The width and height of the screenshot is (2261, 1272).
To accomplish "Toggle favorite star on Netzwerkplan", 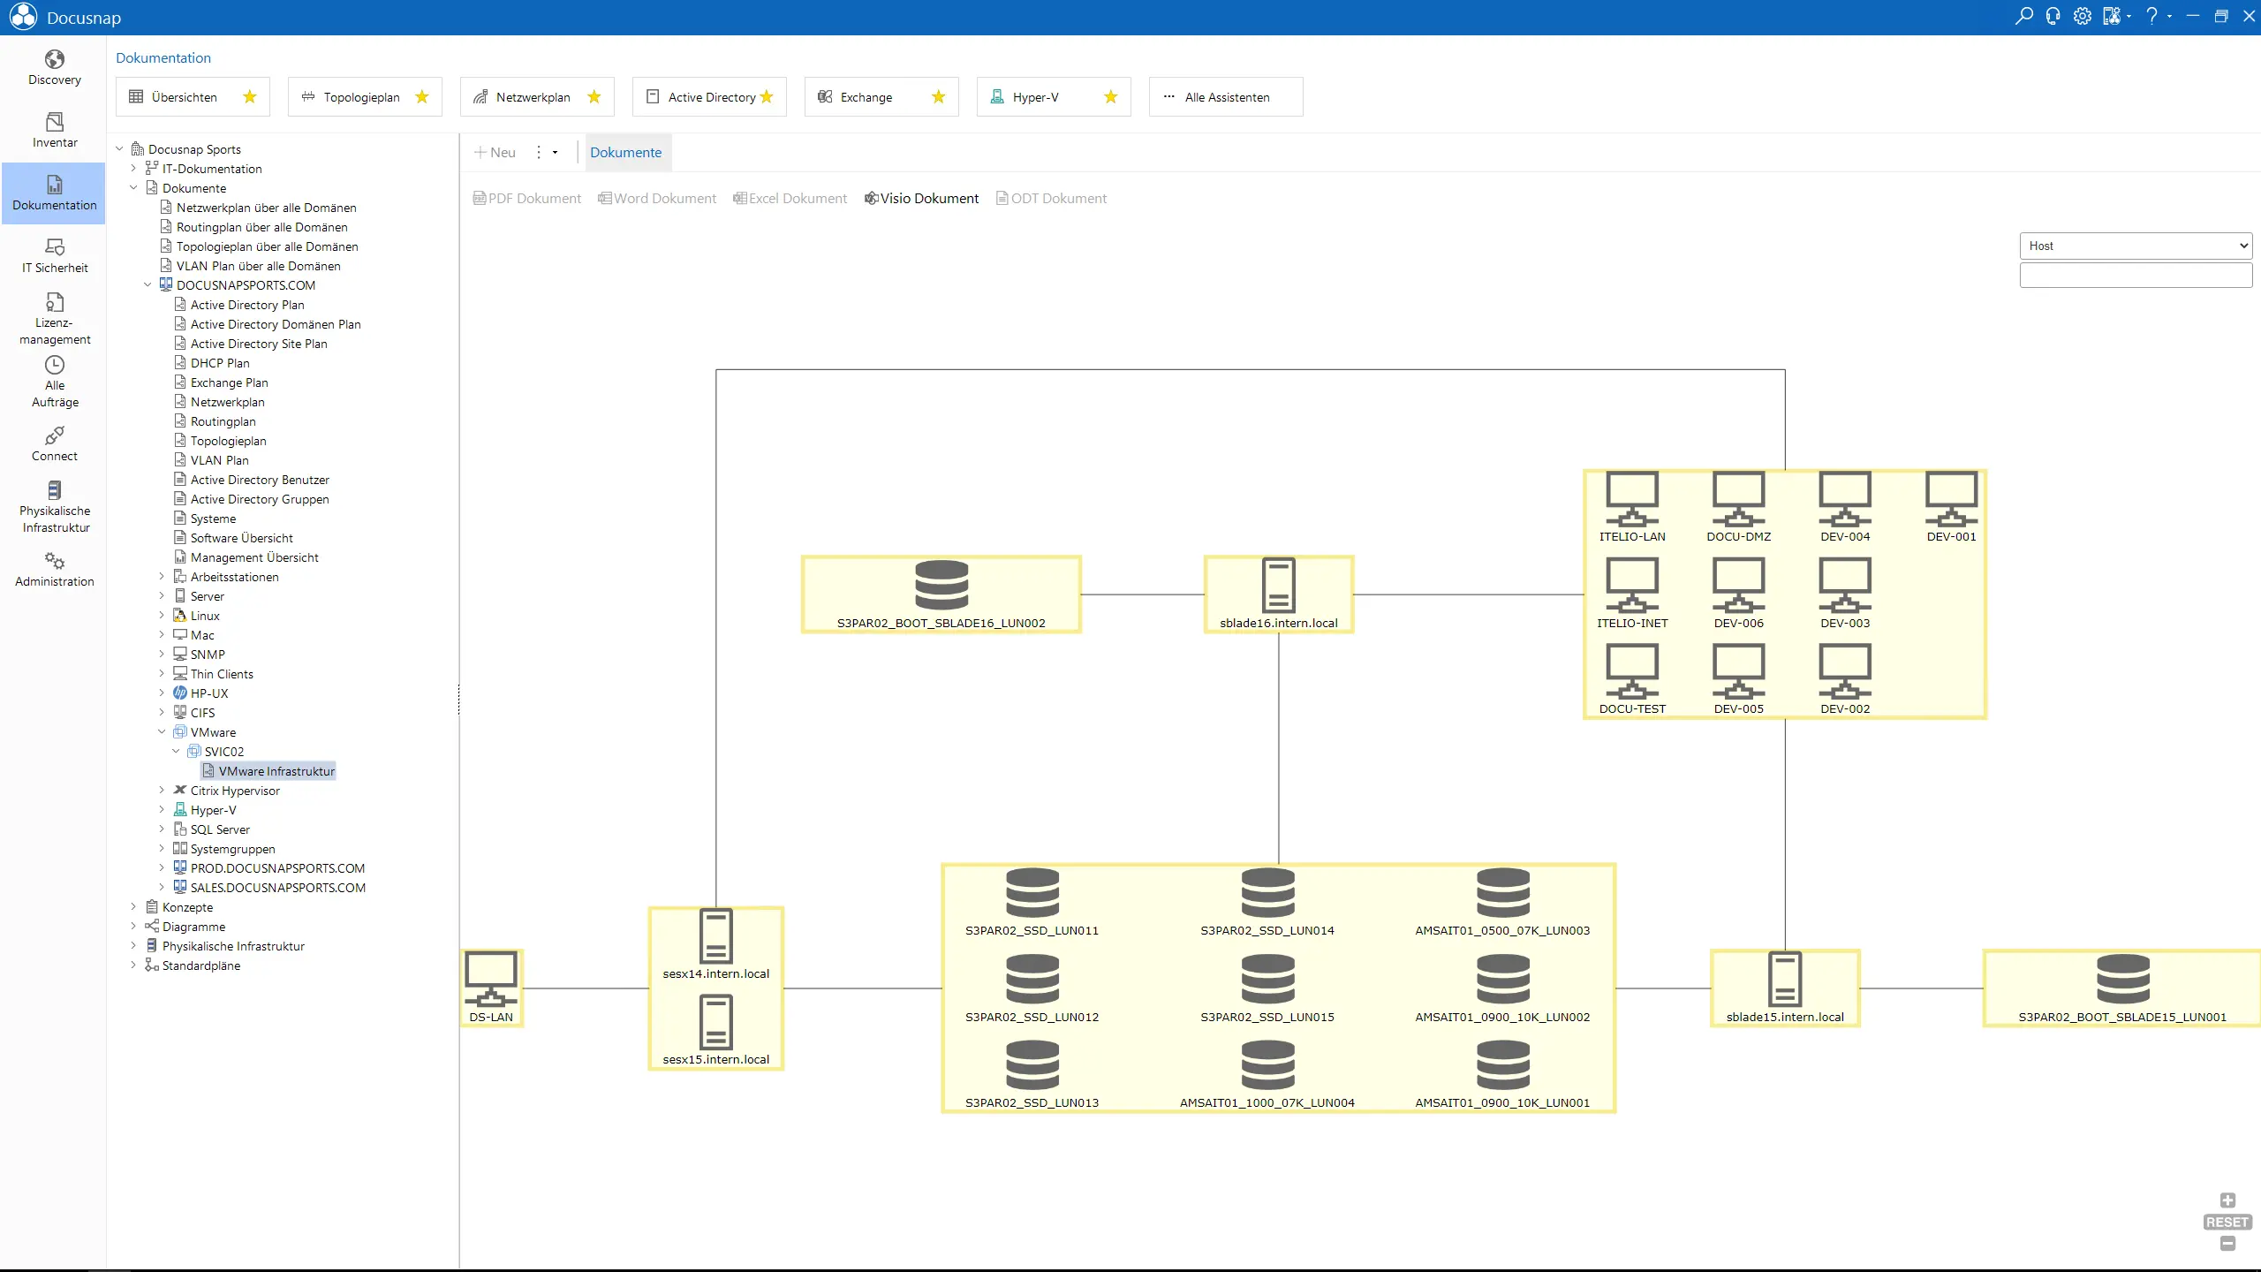I will pos(594,97).
